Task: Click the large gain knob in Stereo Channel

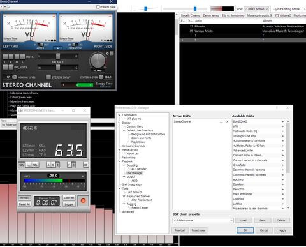Action: coord(98,61)
